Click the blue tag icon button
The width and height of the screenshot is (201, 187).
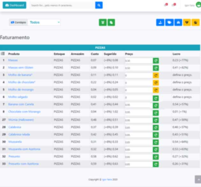coord(169,23)
